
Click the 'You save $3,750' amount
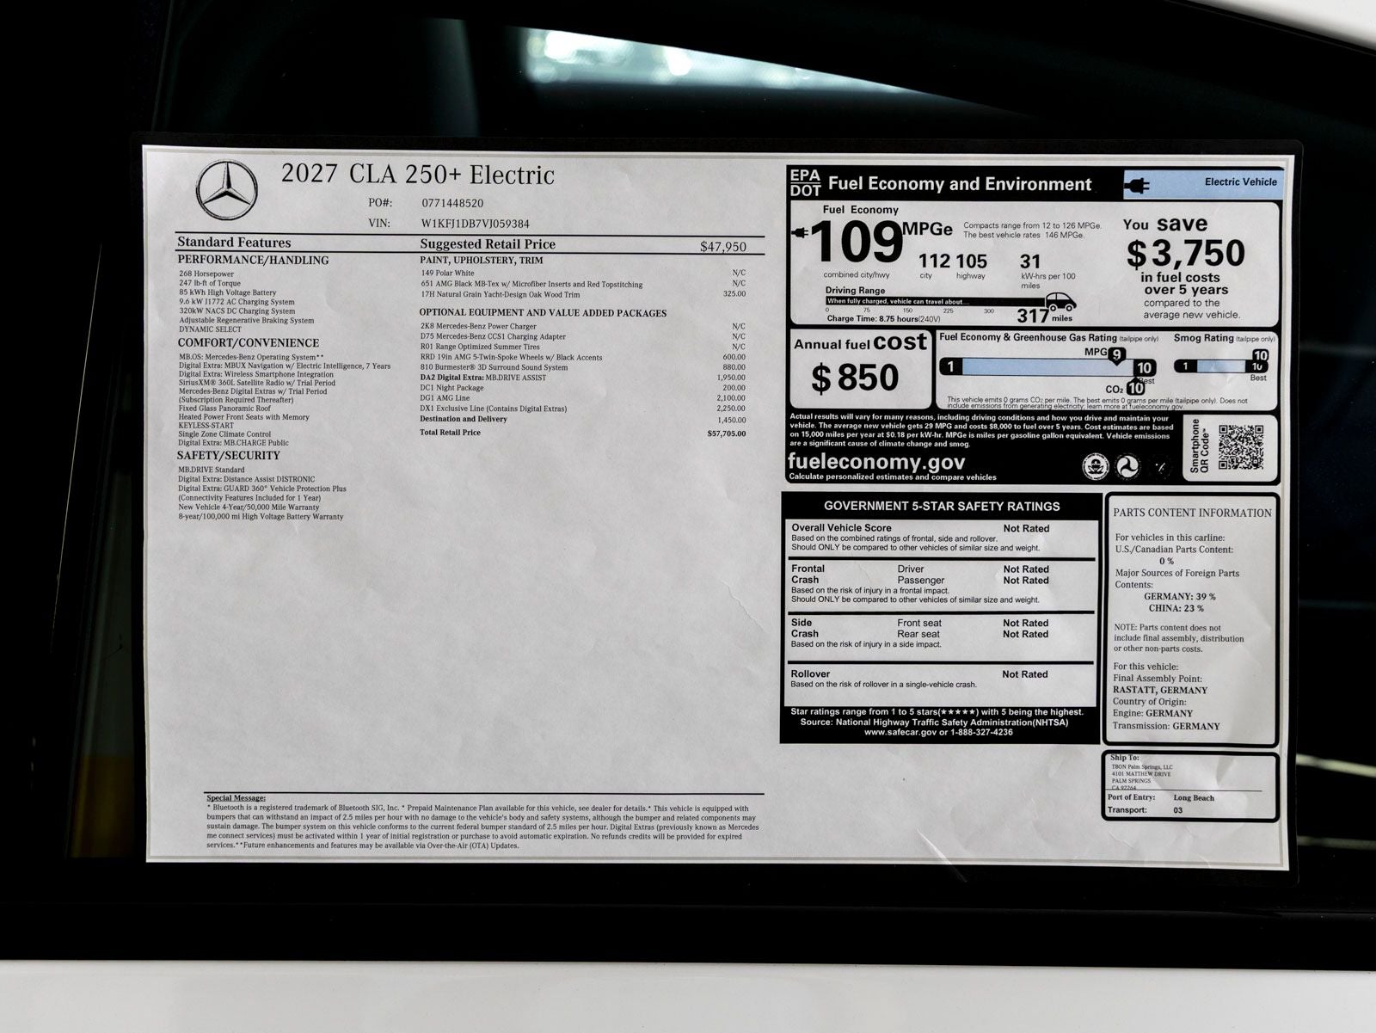coord(1186,253)
